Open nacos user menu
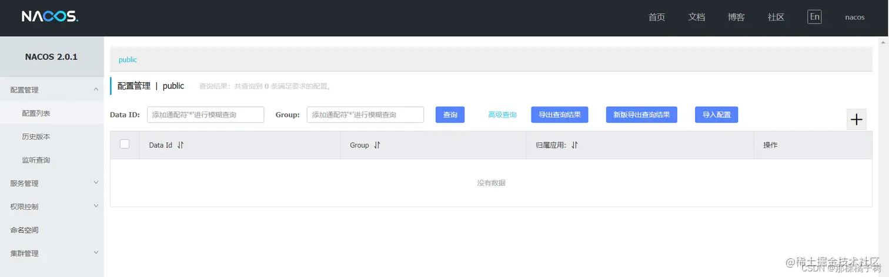The width and height of the screenshot is (889, 277). [x=855, y=17]
